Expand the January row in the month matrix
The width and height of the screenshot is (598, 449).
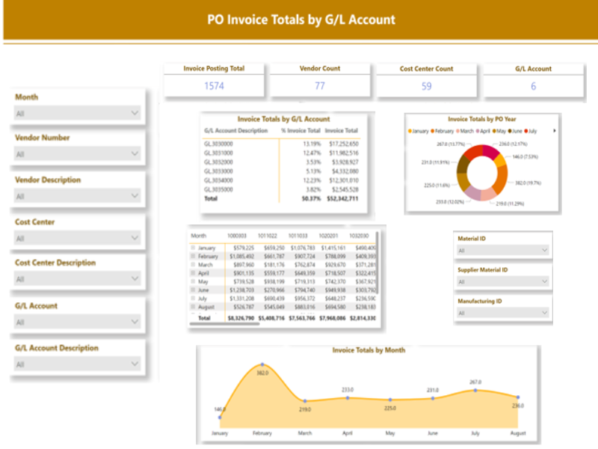[x=194, y=248]
